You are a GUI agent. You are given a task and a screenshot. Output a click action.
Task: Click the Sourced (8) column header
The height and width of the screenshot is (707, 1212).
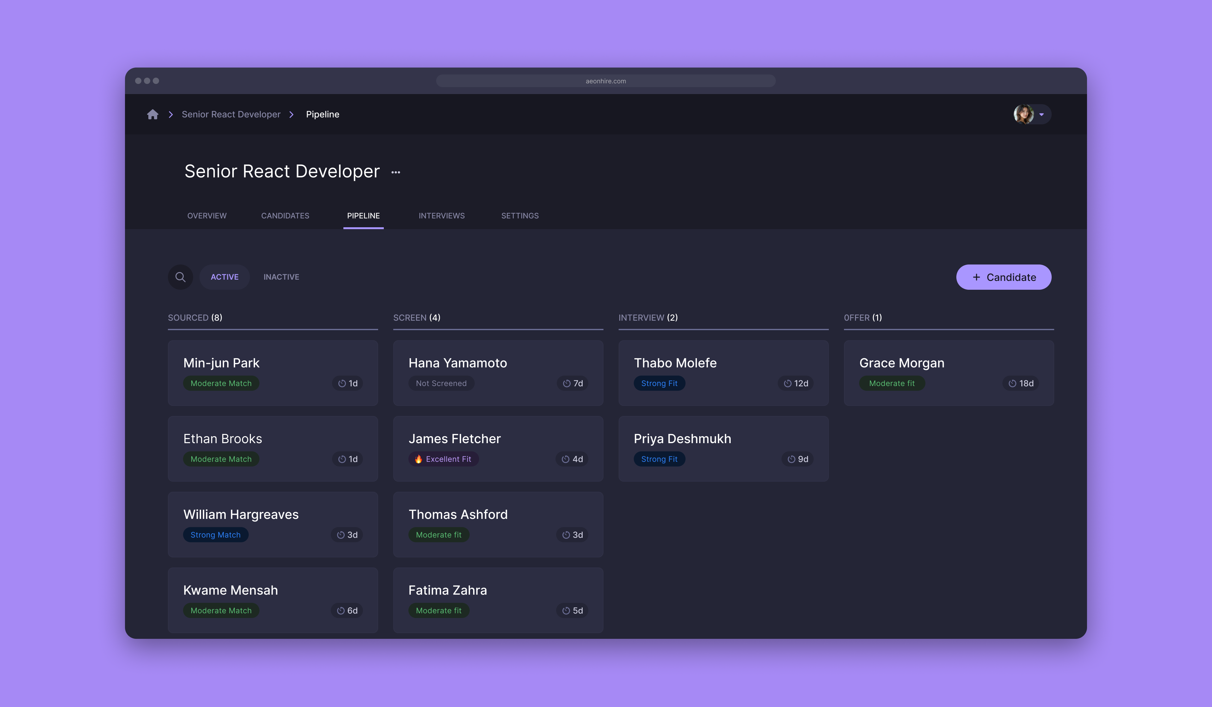(x=195, y=318)
